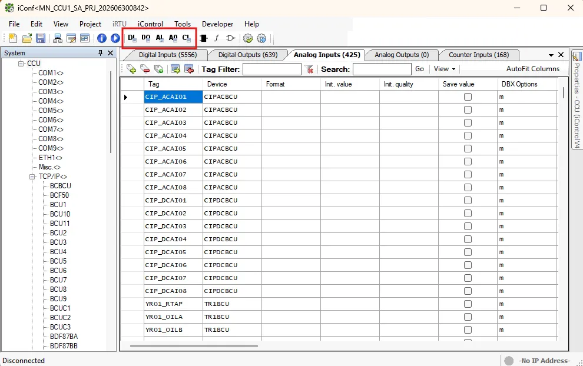Click the blue play arrow icon
Viewport: 583px width, 366px height.
[115, 38]
